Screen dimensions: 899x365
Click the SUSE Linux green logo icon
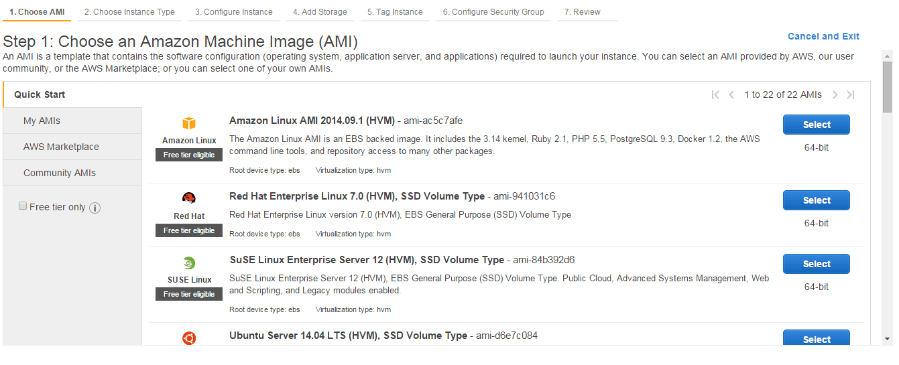tap(189, 263)
